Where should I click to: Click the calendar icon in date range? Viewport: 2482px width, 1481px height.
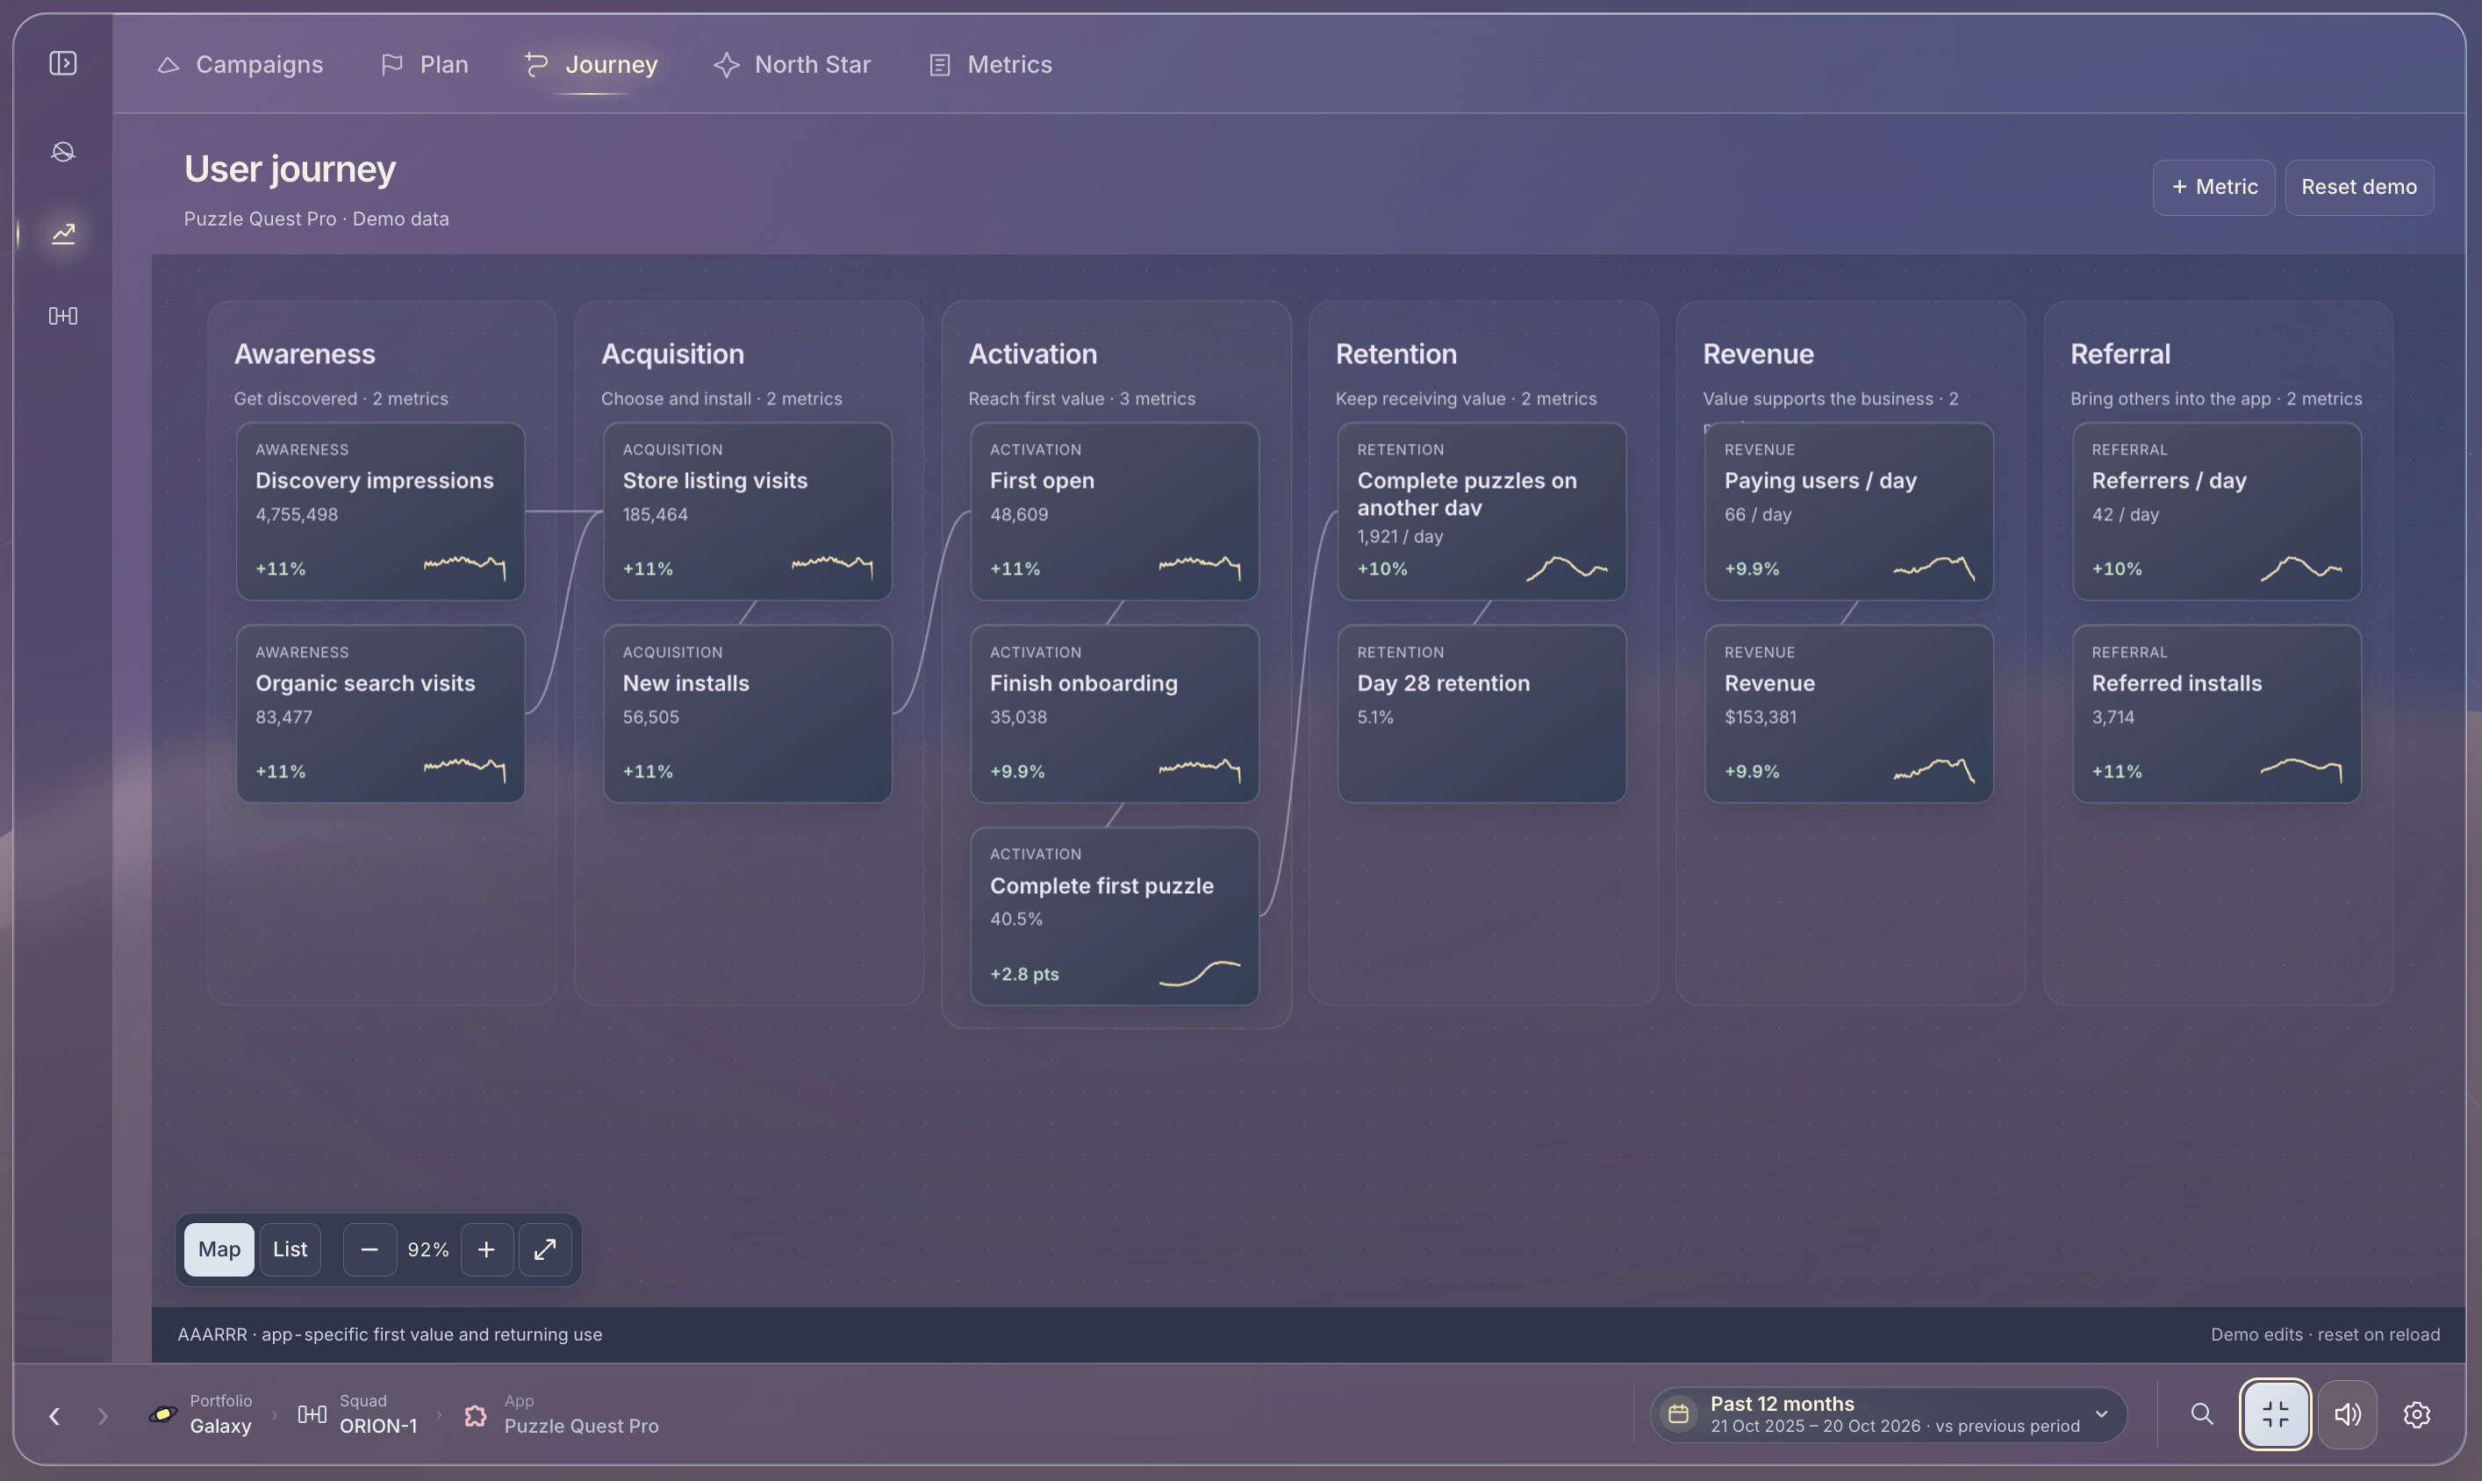point(1679,1414)
